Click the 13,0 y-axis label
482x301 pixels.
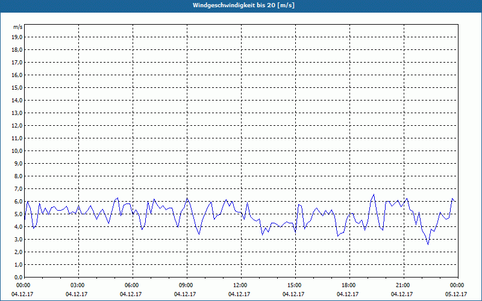17,113
